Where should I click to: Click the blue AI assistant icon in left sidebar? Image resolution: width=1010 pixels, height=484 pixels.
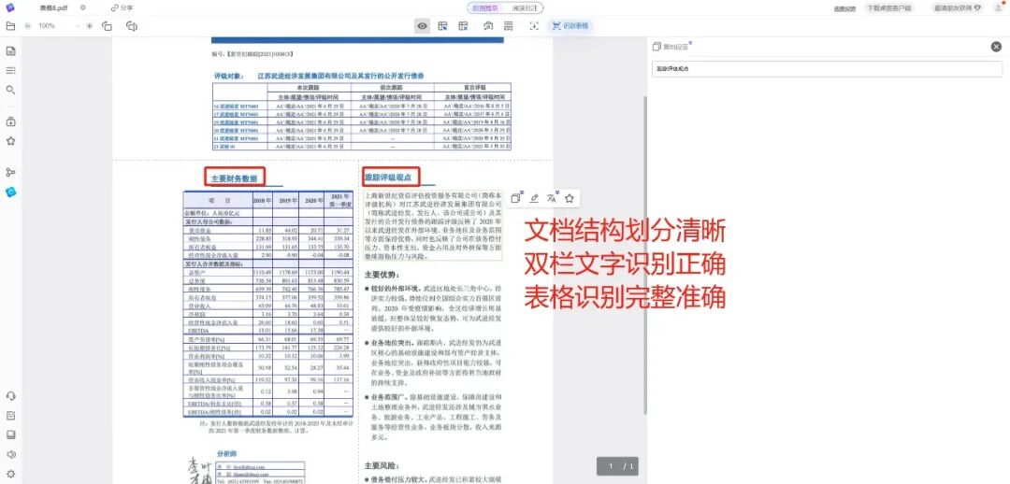[x=10, y=192]
